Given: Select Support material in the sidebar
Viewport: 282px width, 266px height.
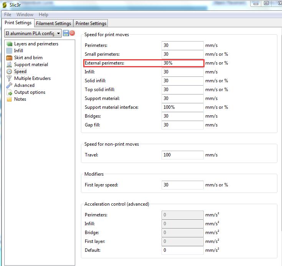Looking at the screenshot, I should (x=31, y=65).
